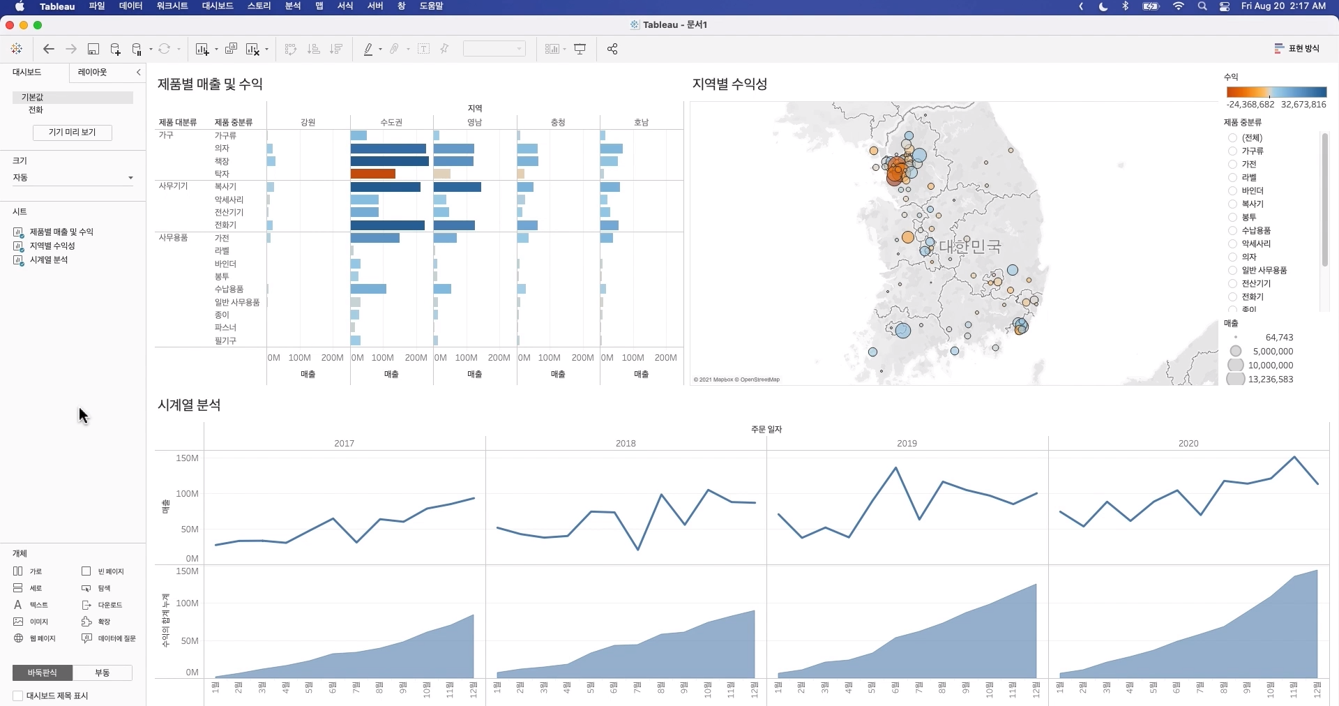Select 수납용품 radio button filter
Viewport: 1339px width, 706px height.
point(1232,231)
